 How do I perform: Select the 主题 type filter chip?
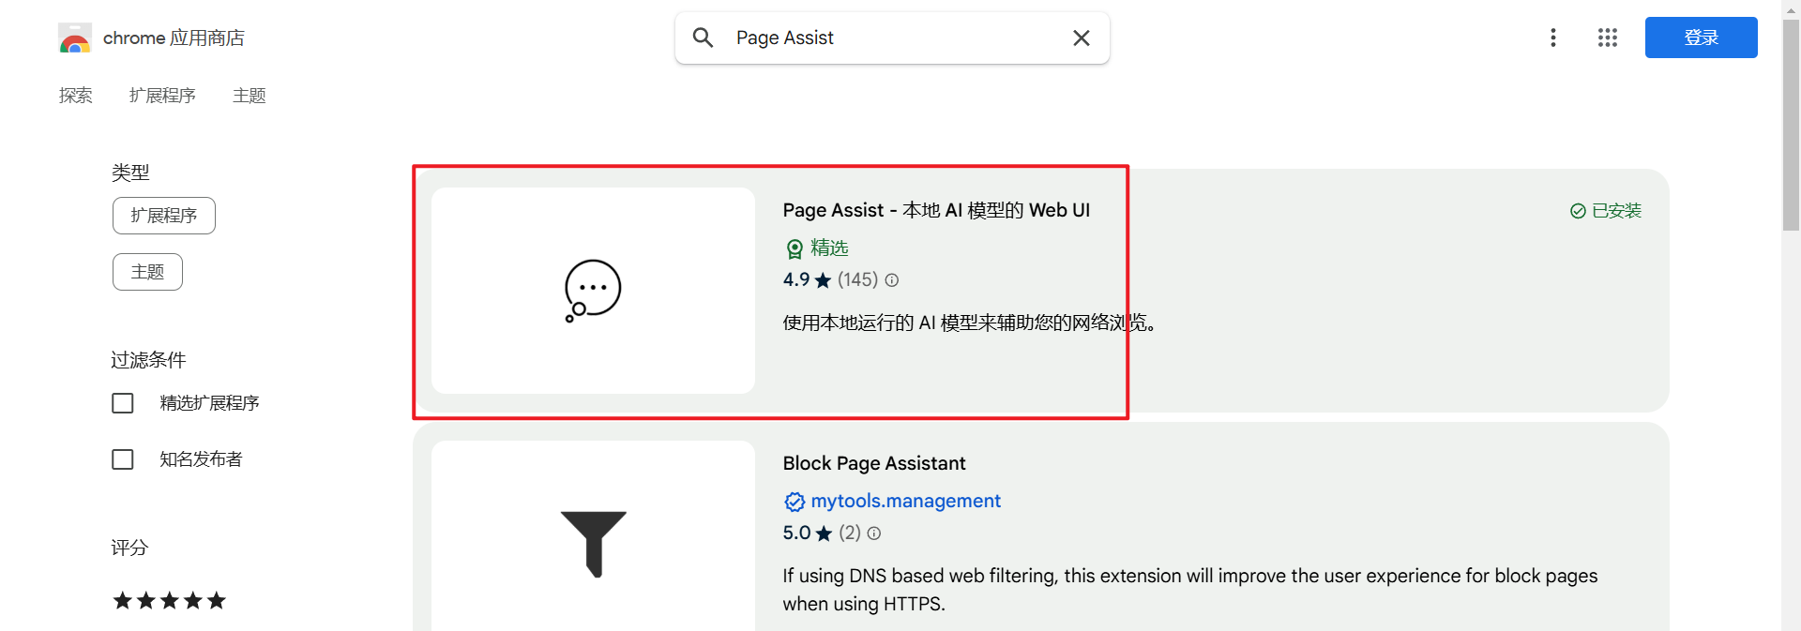point(147,272)
